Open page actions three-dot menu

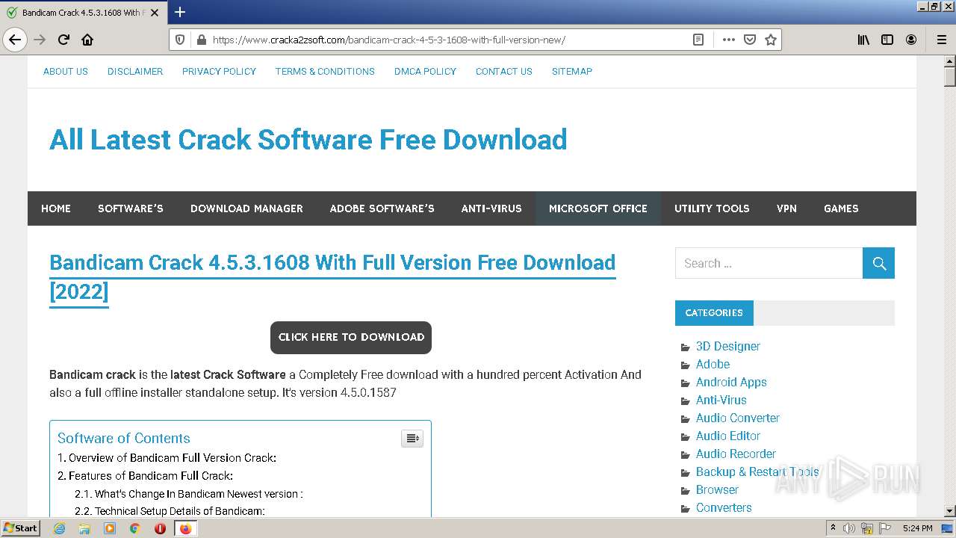729,40
